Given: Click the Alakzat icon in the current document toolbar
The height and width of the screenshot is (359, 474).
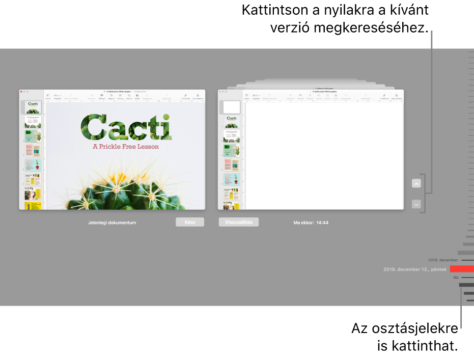Looking at the screenshot, I should pos(129,95).
